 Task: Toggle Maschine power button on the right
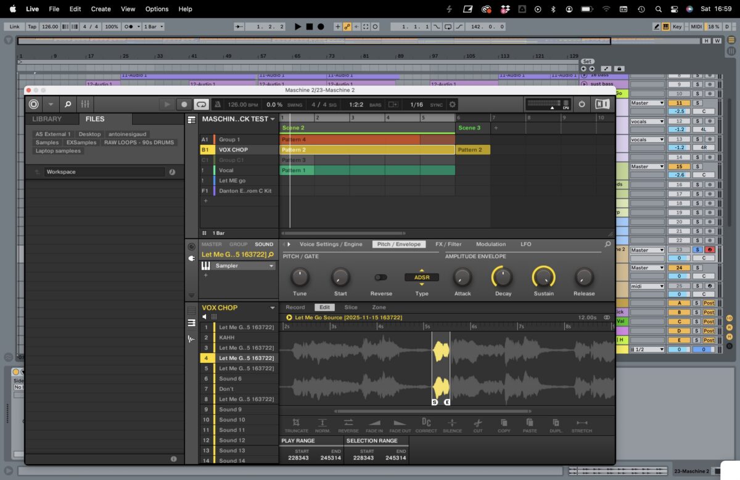[x=580, y=104]
